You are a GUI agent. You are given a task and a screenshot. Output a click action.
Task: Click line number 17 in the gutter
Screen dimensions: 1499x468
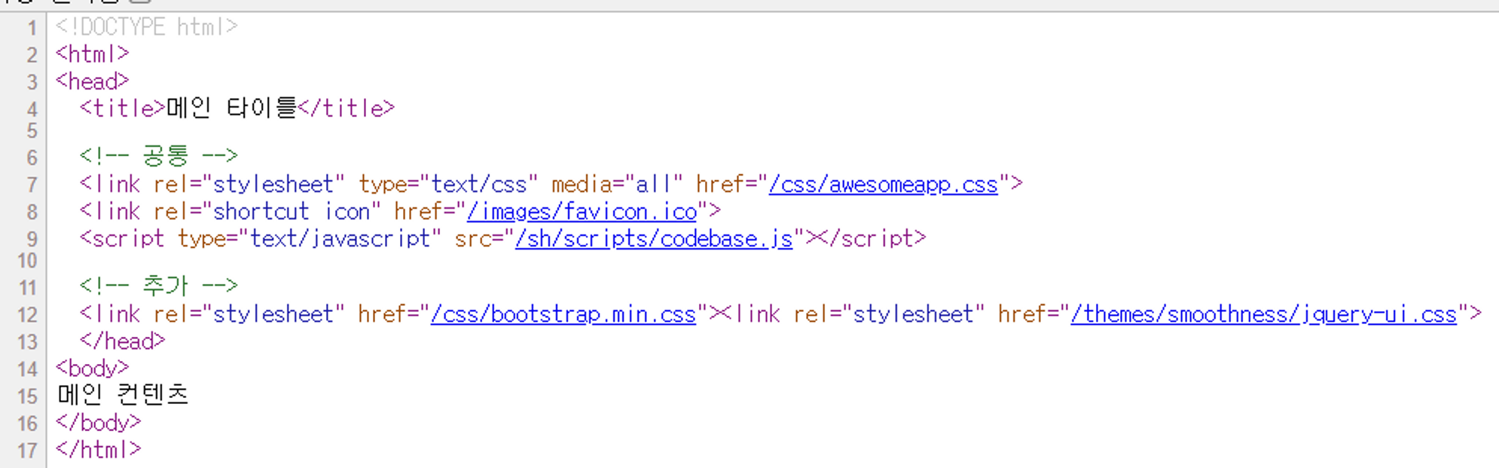27,450
